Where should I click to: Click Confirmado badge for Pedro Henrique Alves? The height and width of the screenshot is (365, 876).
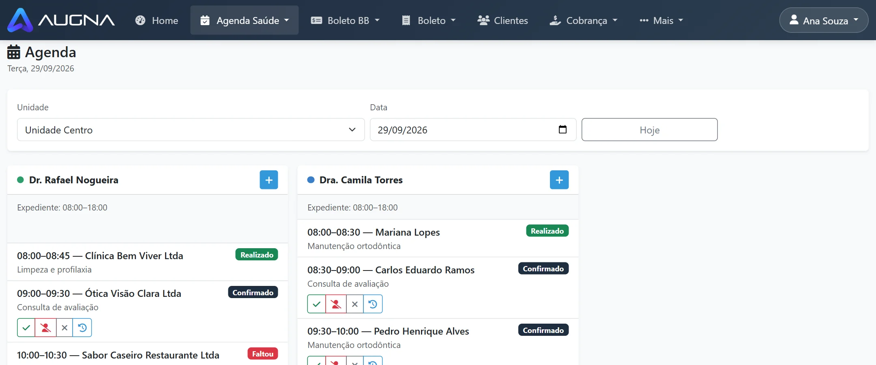tap(543, 330)
